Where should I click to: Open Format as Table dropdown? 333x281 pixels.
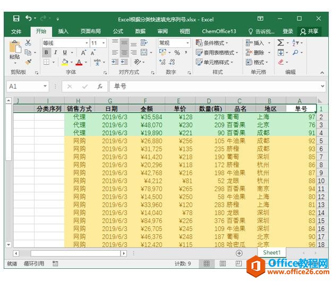coord(217,53)
